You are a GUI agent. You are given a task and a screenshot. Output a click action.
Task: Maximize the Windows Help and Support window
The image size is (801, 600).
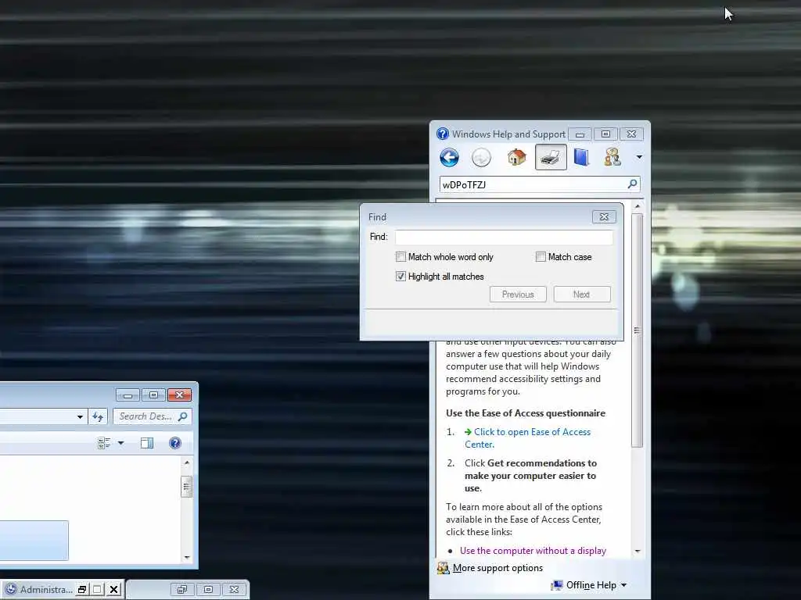point(606,134)
